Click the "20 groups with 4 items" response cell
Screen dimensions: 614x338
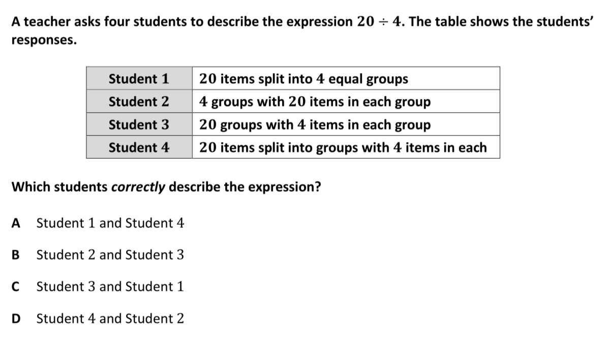(315, 124)
